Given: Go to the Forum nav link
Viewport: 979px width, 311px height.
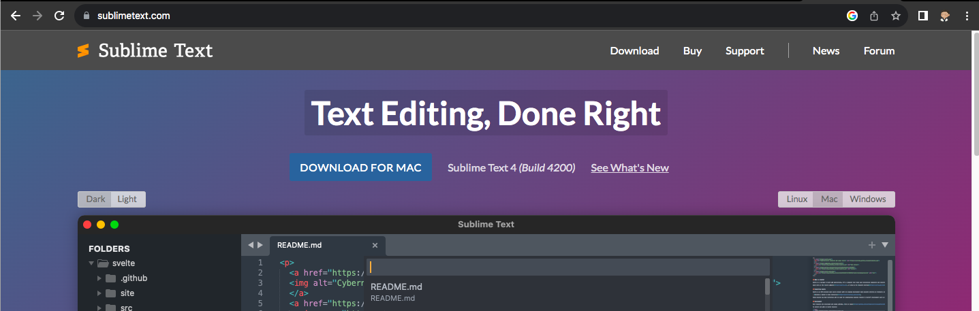Looking at the screenshot, I should tap(879, 51).
